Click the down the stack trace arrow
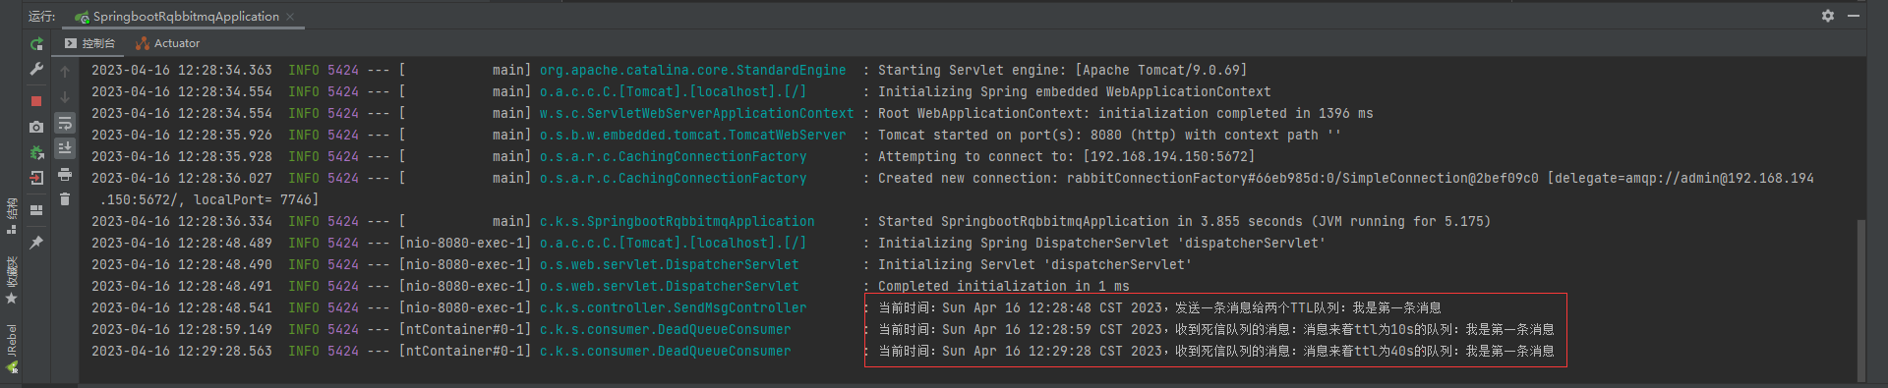This screenshot has height=388, width=1888. click(65, 97)
